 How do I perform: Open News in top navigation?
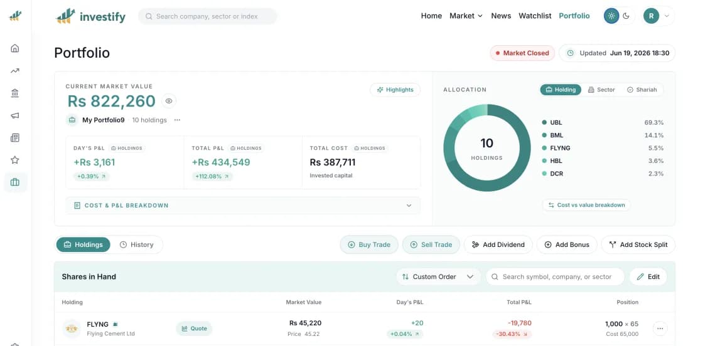pyautogui.click(x=501, y=16)
